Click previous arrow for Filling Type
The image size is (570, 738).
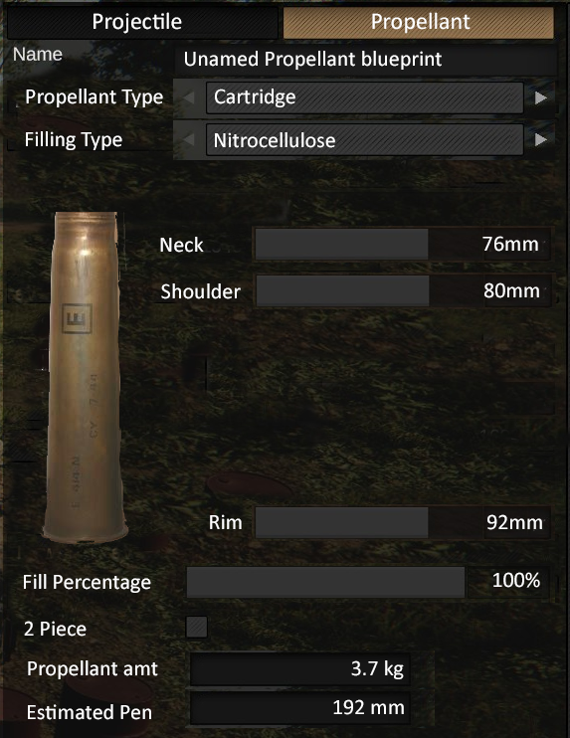tap(189, 140)
